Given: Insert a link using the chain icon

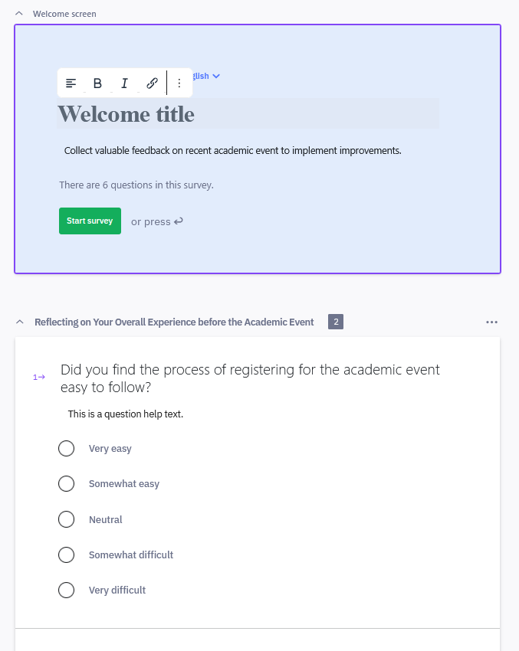Looking at the screenshot, I should pos(152,83).
